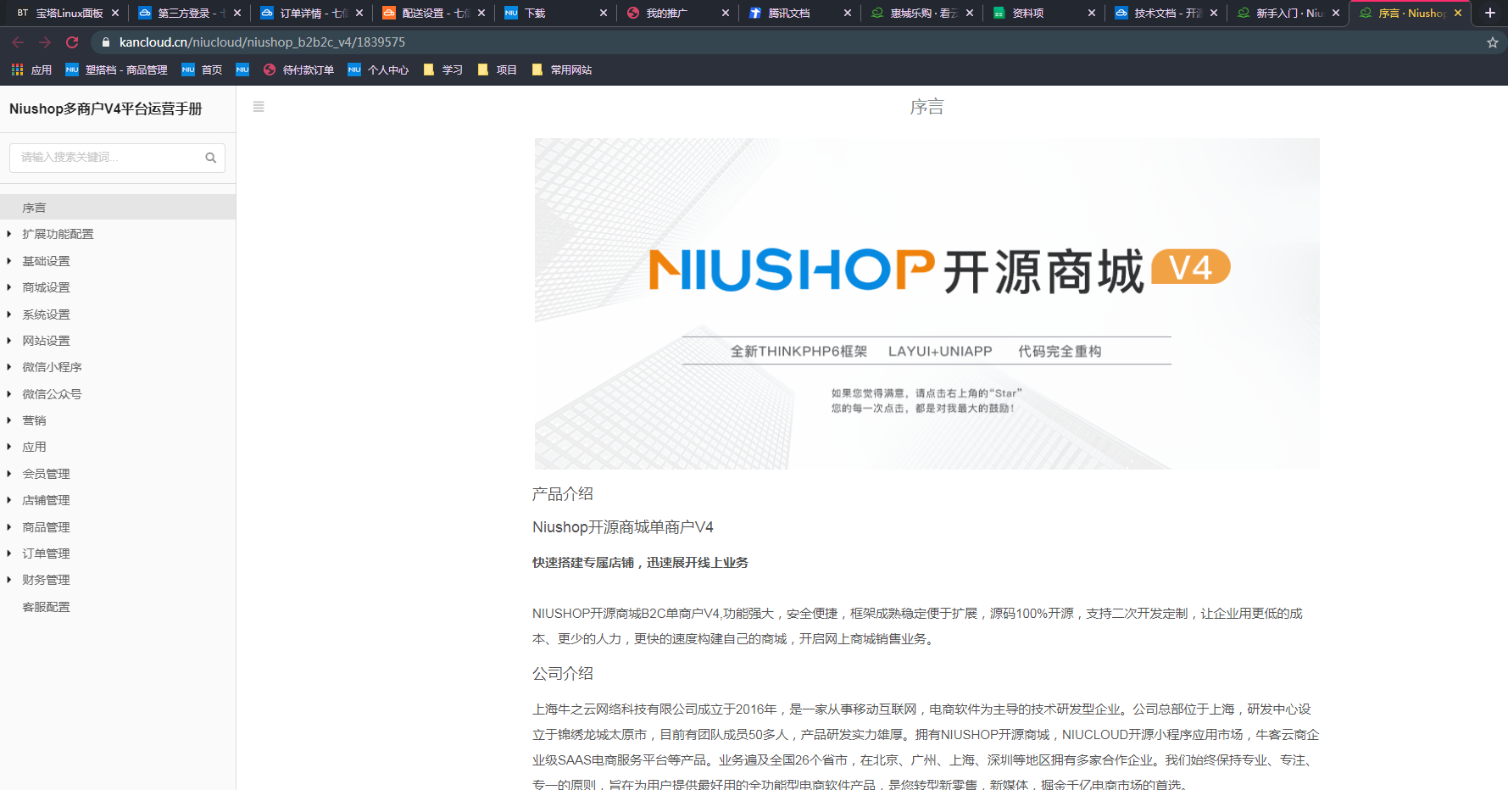The image size is (1508, 790).
Task: Bookmark this page with the star icon
Action: coord(1493,42)
